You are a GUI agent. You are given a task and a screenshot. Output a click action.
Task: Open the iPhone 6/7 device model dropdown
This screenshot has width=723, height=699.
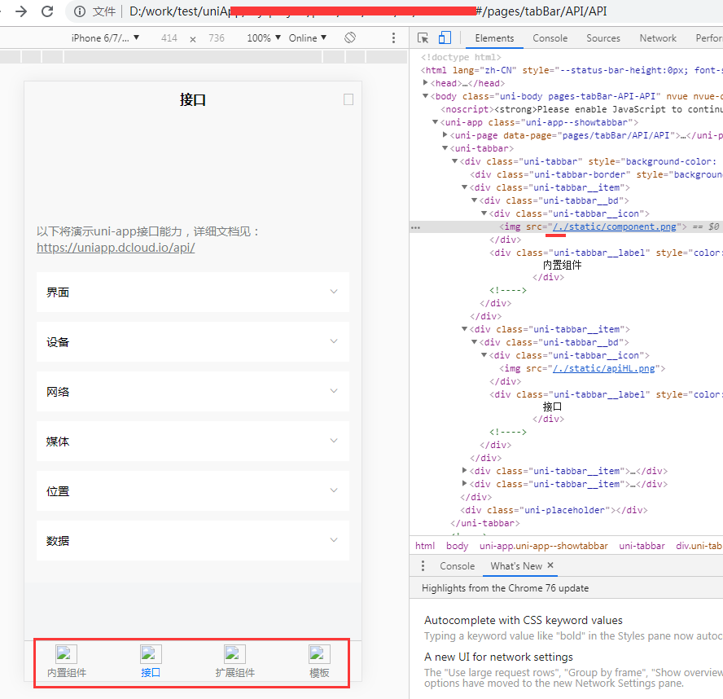point(105,37)
